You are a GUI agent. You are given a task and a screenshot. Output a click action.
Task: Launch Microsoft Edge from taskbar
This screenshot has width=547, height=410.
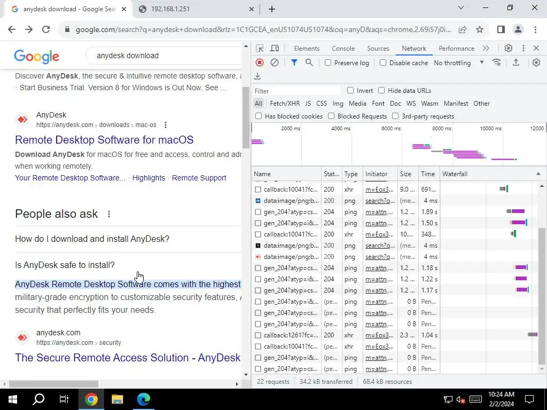[x=143, y=399]
